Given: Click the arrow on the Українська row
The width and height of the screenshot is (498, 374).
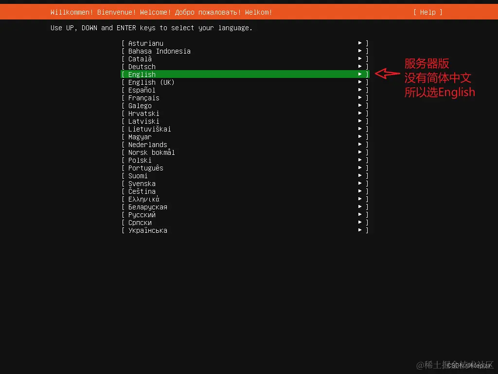Looking at the screenshot, I should (x=360, y=230).
